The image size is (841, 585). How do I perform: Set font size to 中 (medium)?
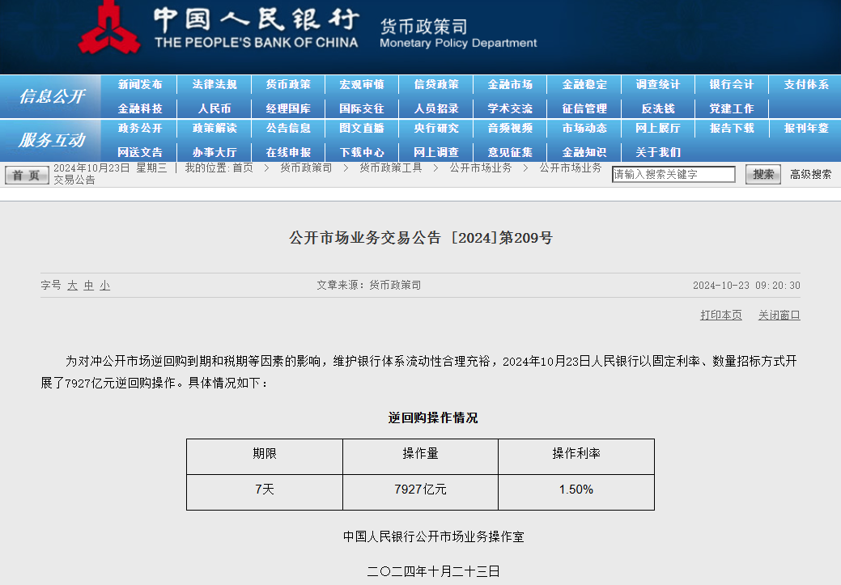tap(89, 286)
